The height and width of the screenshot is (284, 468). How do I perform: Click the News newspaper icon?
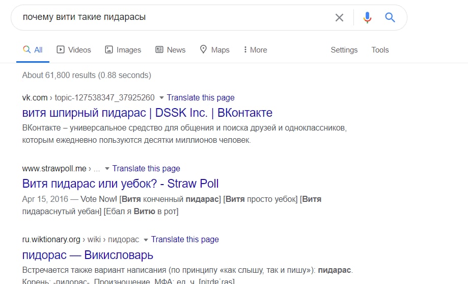pos(159,49)
